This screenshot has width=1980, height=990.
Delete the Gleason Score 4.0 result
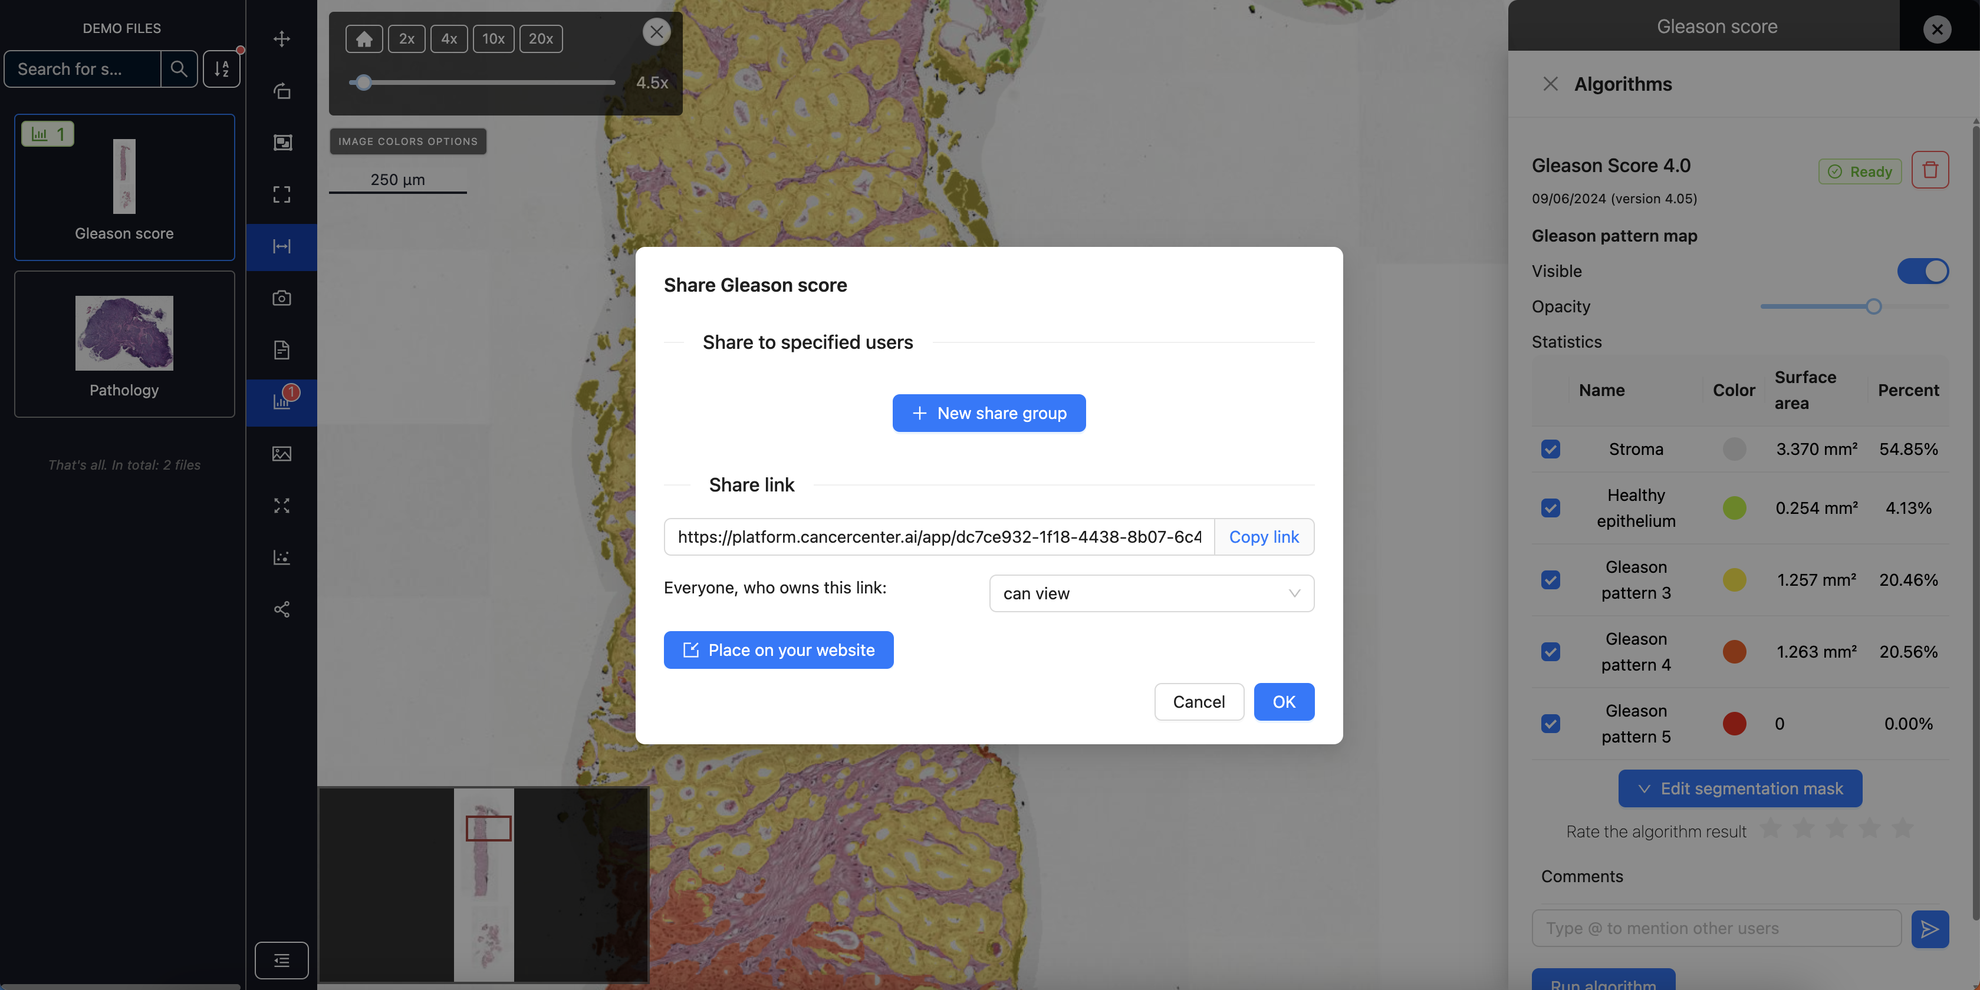pos(1929,170)
